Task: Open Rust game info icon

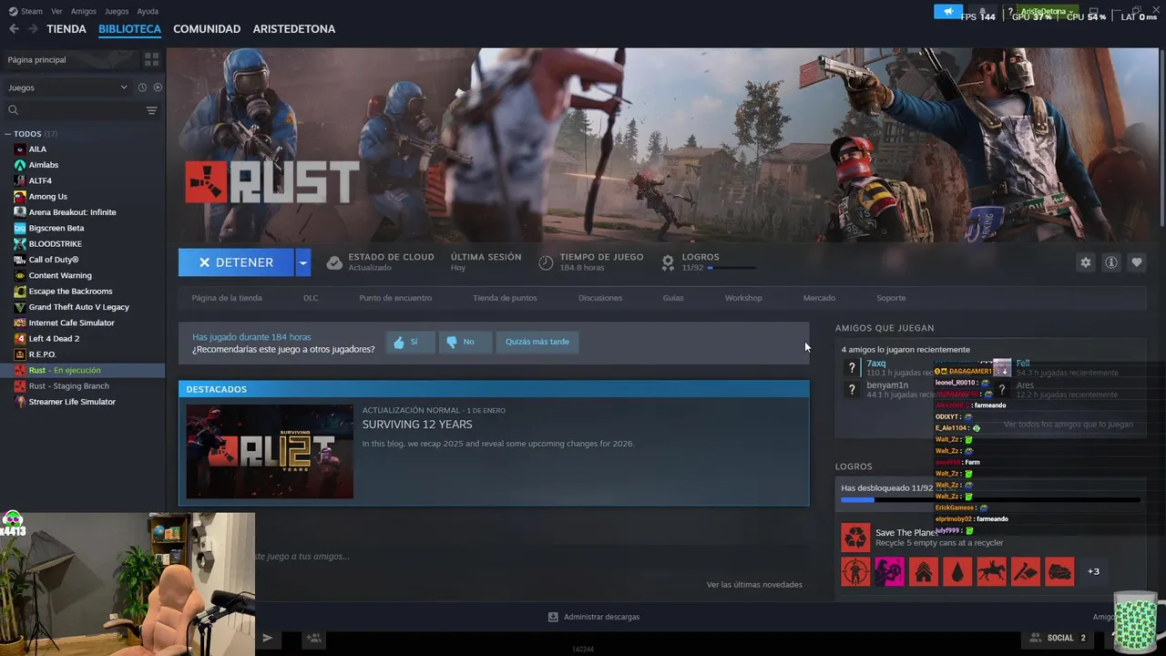Action: pyautogui.click(x=1110, y=262)
